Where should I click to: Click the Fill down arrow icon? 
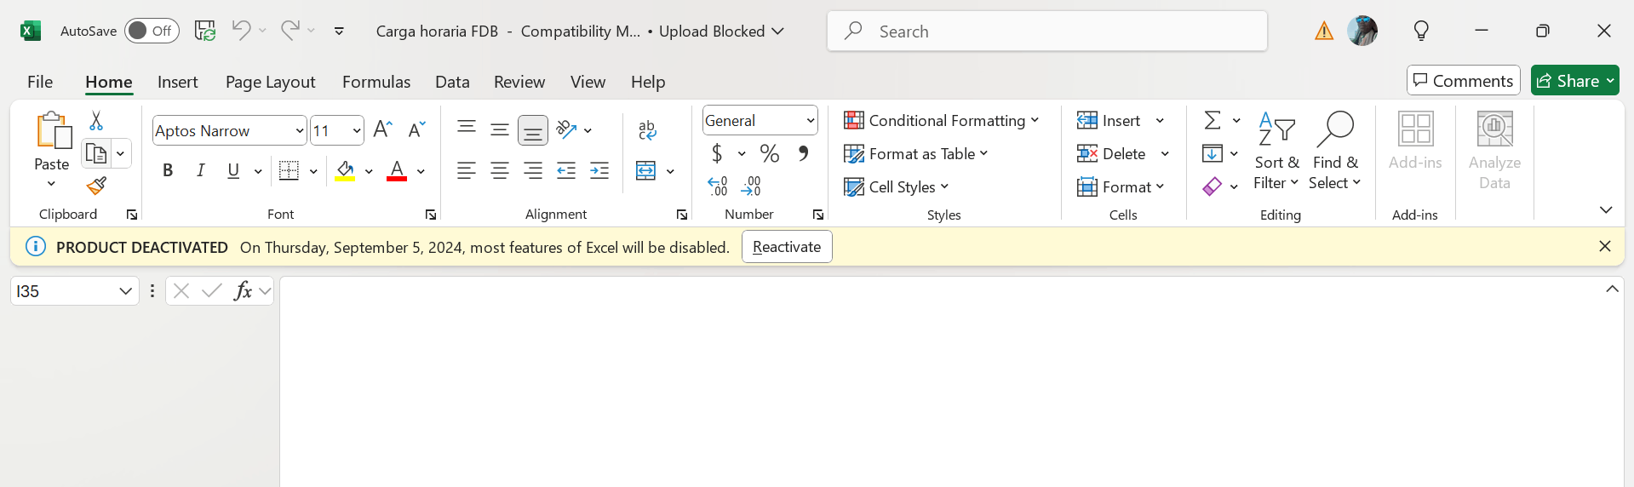coord(1212,153)
